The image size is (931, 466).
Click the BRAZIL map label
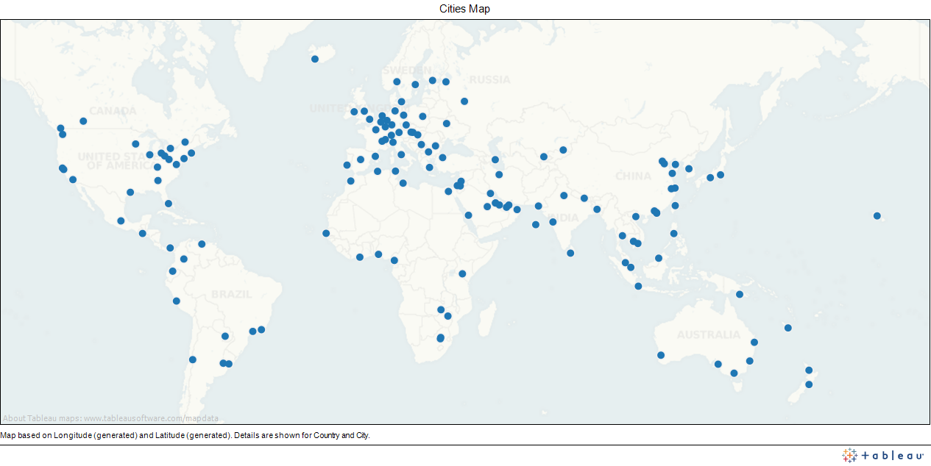coord(232,294)
